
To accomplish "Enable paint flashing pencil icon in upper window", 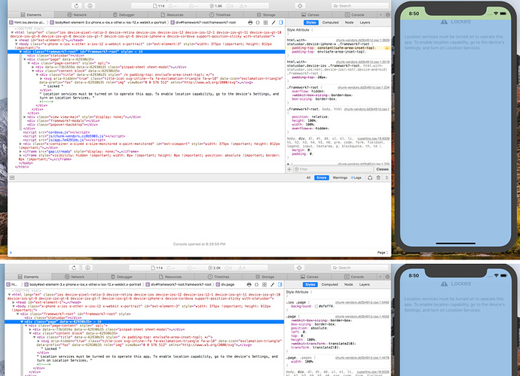I will click(274, 22).
